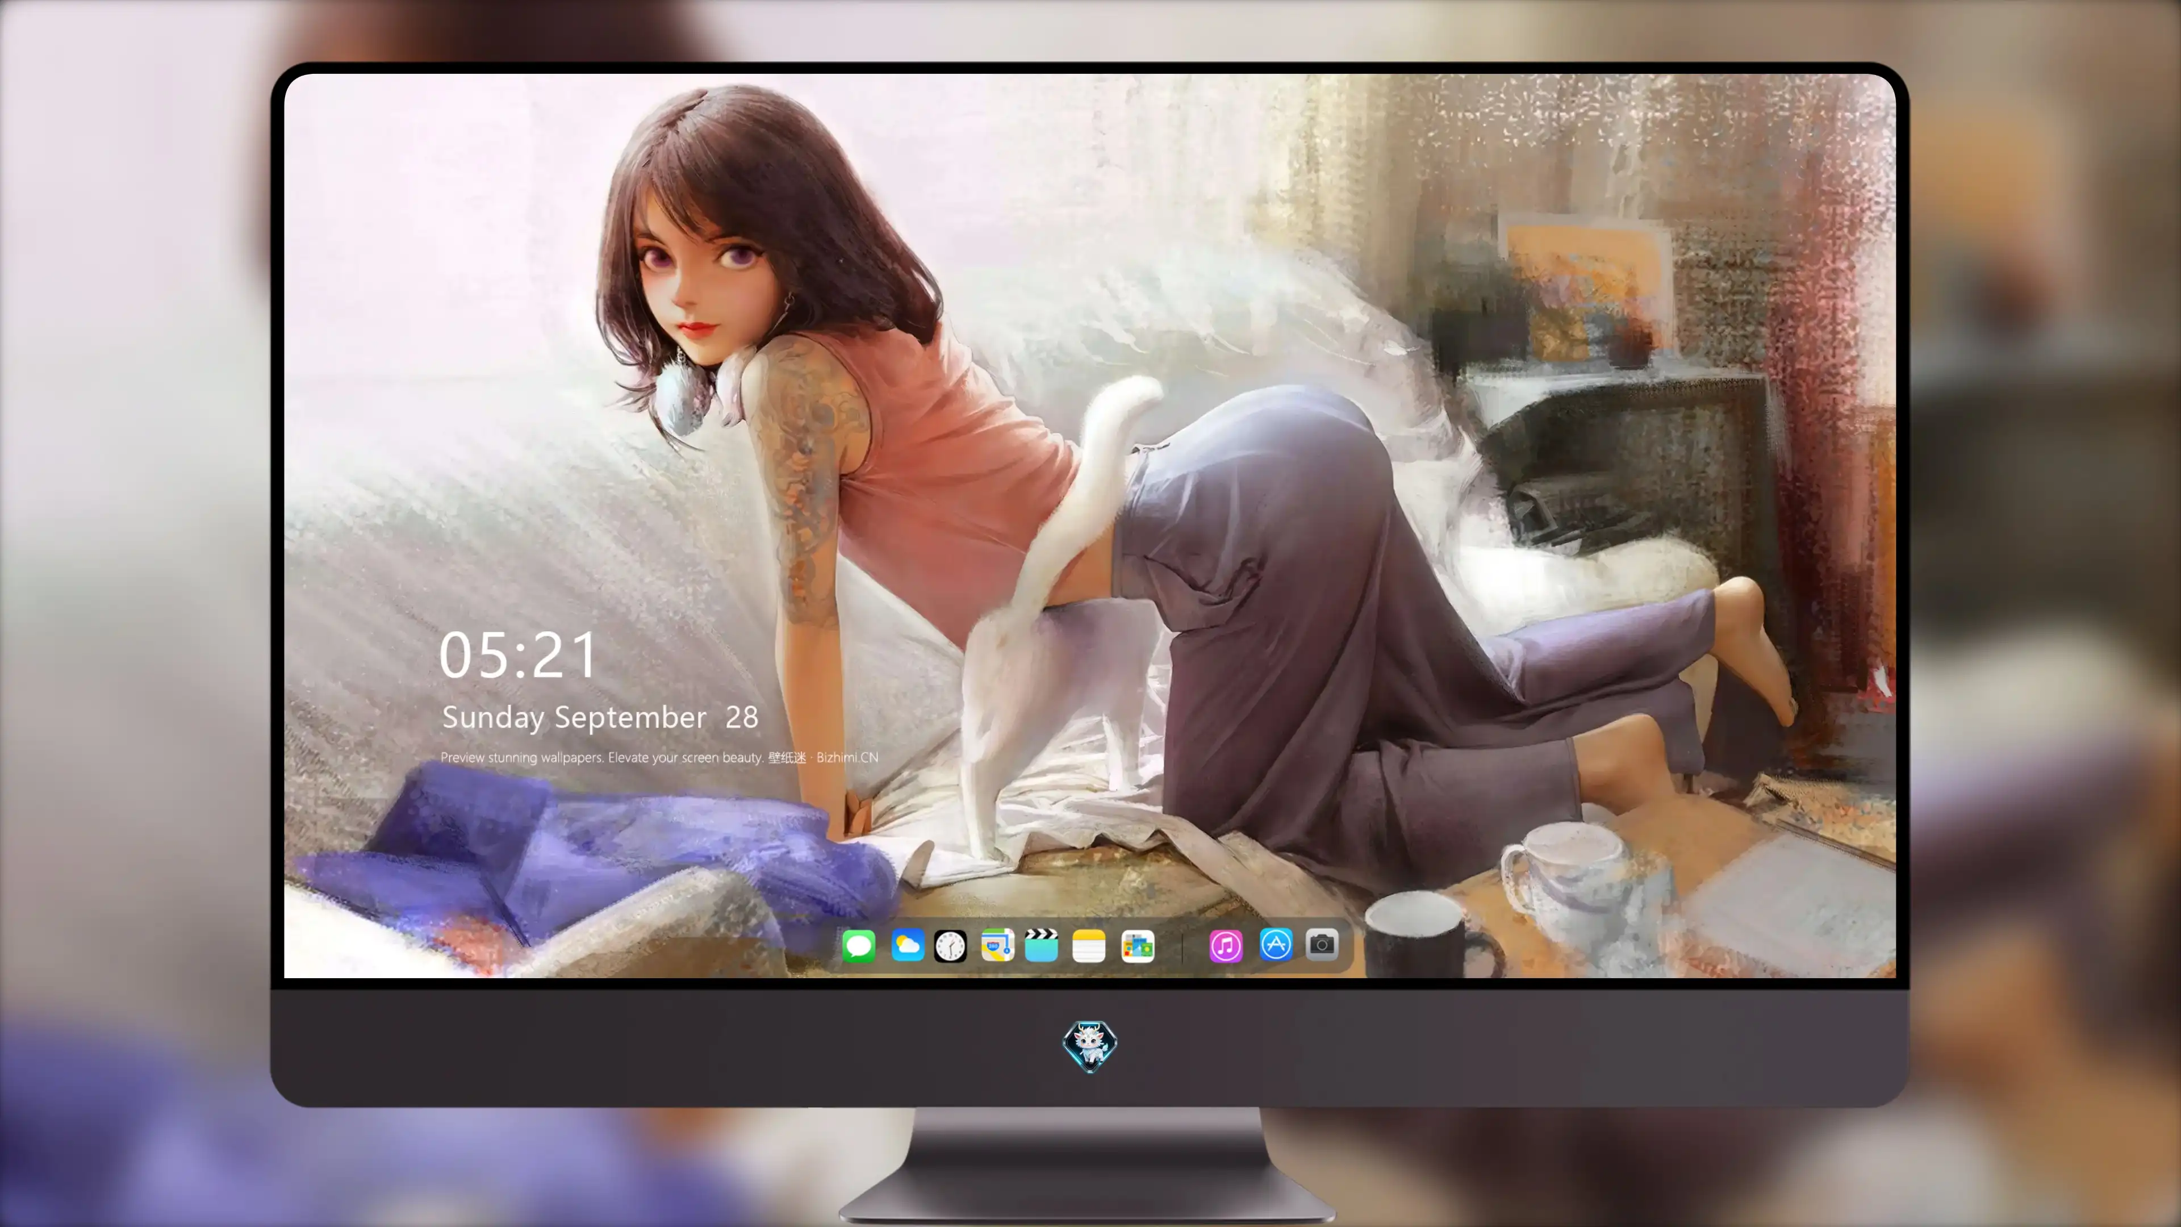Open the Camera app in the dock
The width and height of the screenshot is (2181, 1227).
tap(1322, 944)
